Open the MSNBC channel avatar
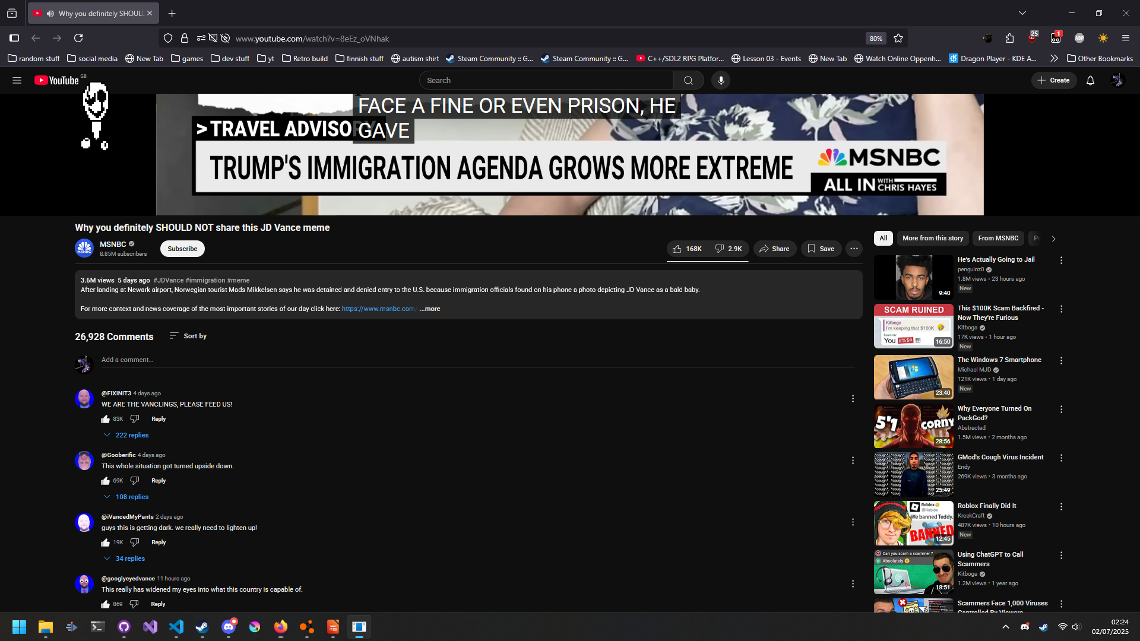The image size is (1140, 641). point(84,249)
